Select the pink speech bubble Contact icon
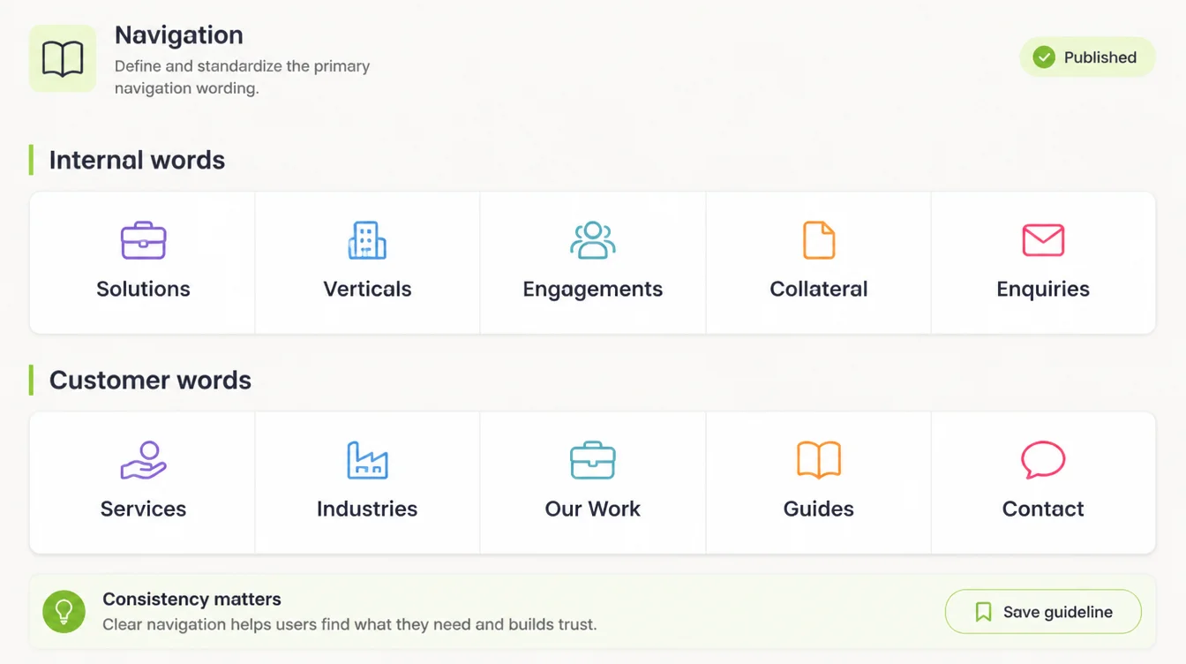 pyautogui.click(x=1043, y=460)
